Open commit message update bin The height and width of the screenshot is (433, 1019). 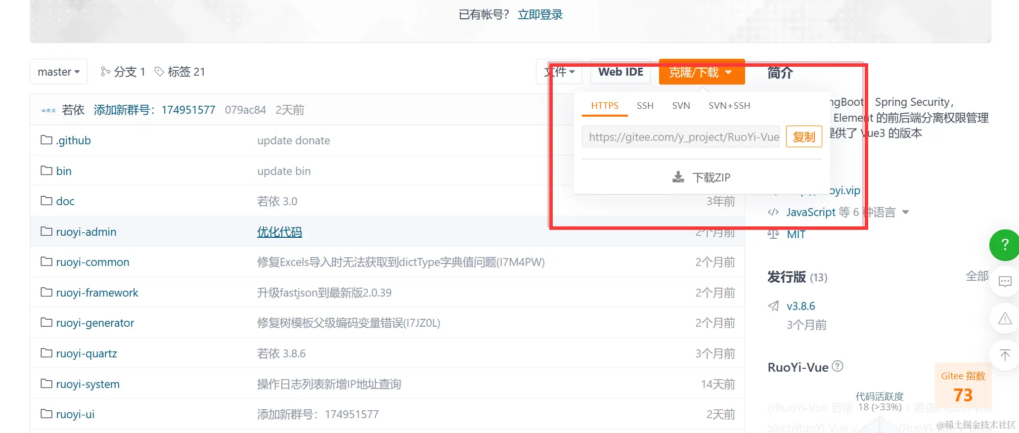284,171
